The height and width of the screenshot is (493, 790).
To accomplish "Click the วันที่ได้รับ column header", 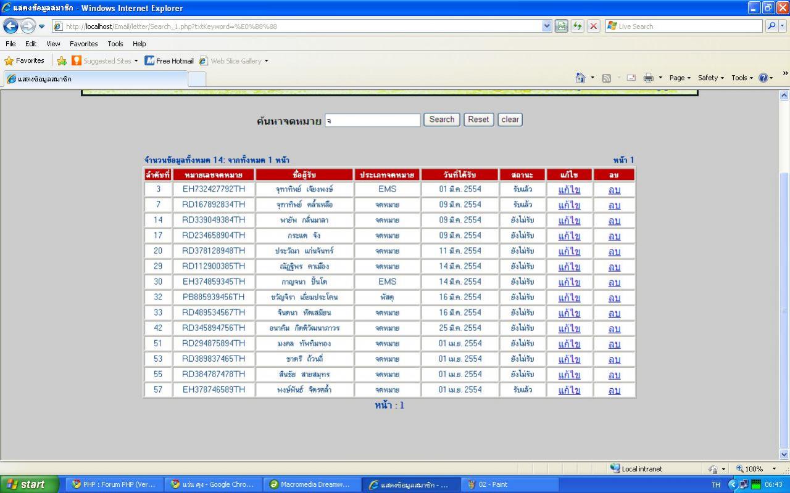I will coord(460,175).
